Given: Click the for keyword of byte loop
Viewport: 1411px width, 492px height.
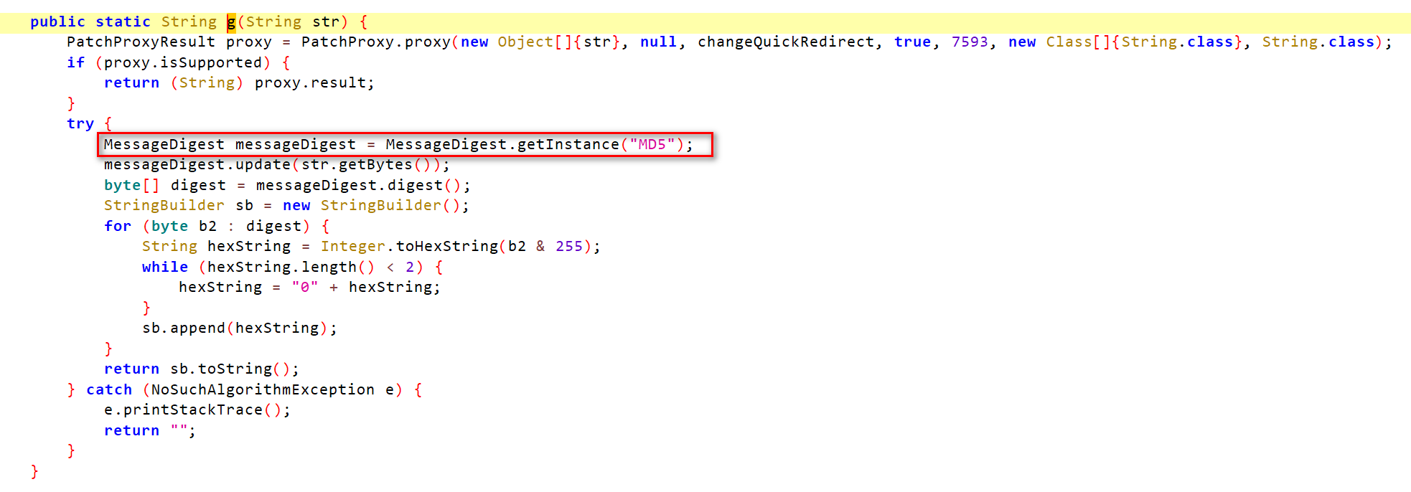Looking at the screenshot, I should [118, 227].
